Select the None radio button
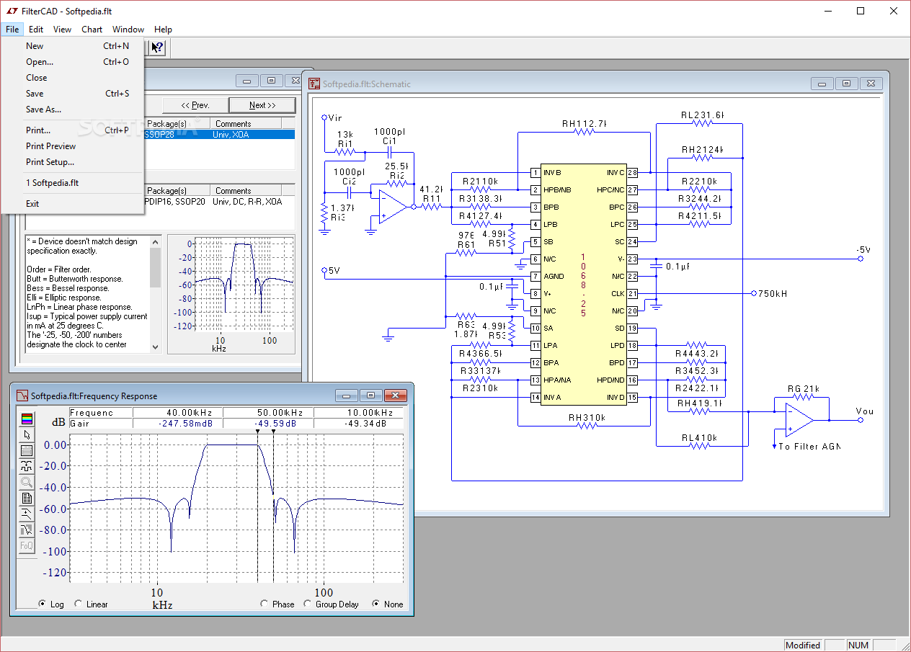This screenshot has height=652, width=911. pos(375,604)
